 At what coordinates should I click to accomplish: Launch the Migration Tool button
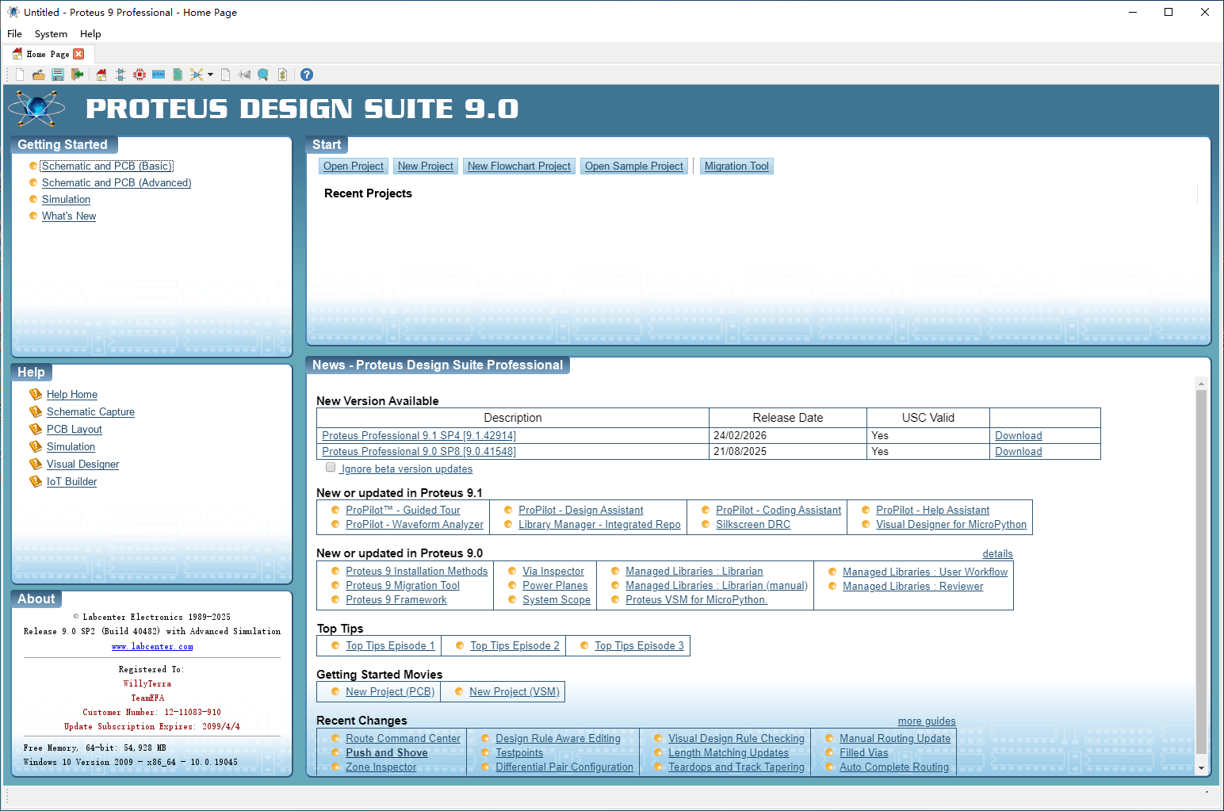[x=736, y=166]
